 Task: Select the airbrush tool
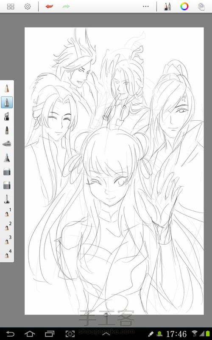tap(7, 144)
